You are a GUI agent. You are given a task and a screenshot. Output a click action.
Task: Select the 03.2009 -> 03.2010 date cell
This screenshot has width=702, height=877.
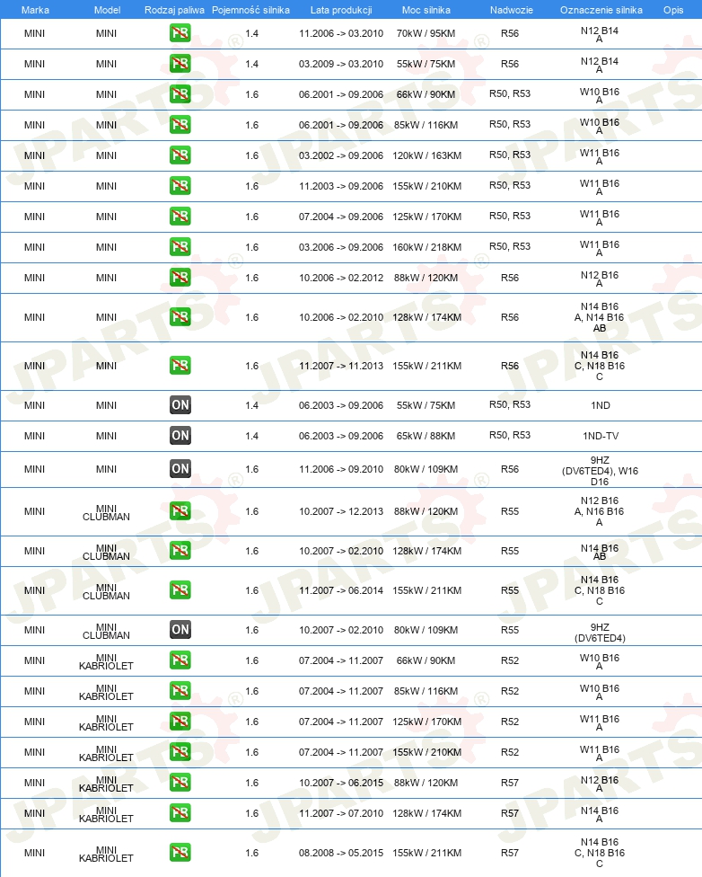click(x=341, y=64)
